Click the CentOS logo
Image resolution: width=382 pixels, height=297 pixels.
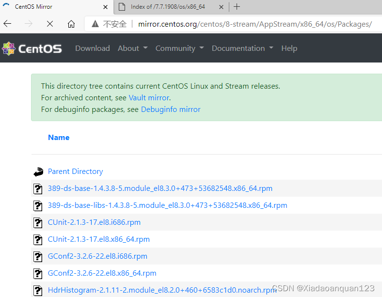(32, 48)
